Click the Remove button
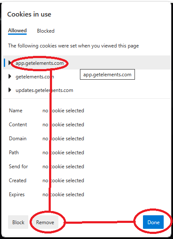The image size is (173, 239). click(45, 222)
